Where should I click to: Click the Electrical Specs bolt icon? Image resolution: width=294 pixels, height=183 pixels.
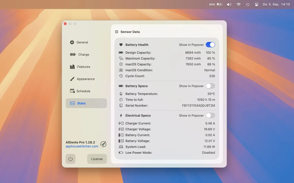click(121, 115)
